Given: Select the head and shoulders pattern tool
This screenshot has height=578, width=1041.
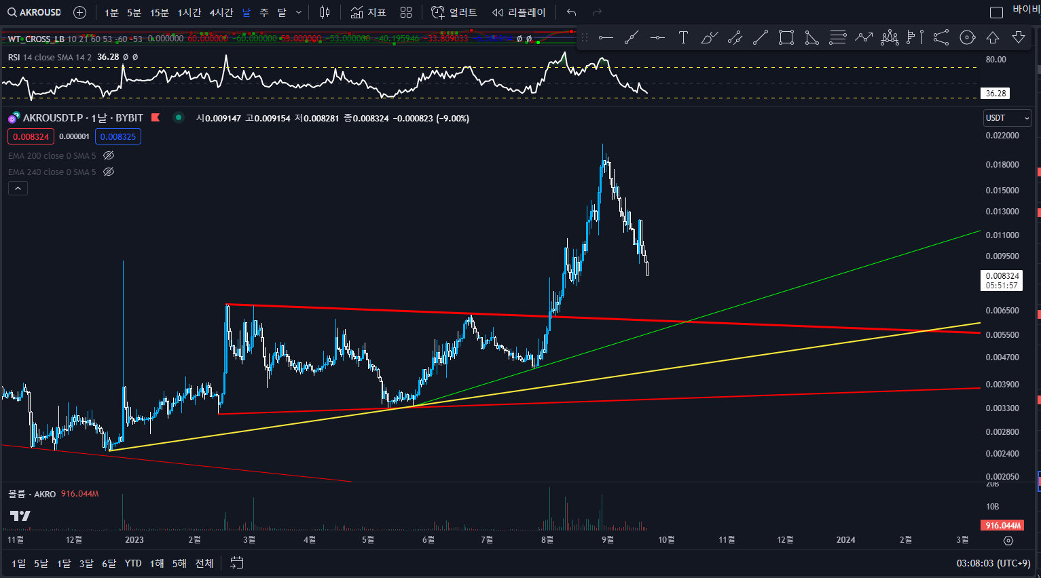Looking at the screenshot, I should pos(890,38).
